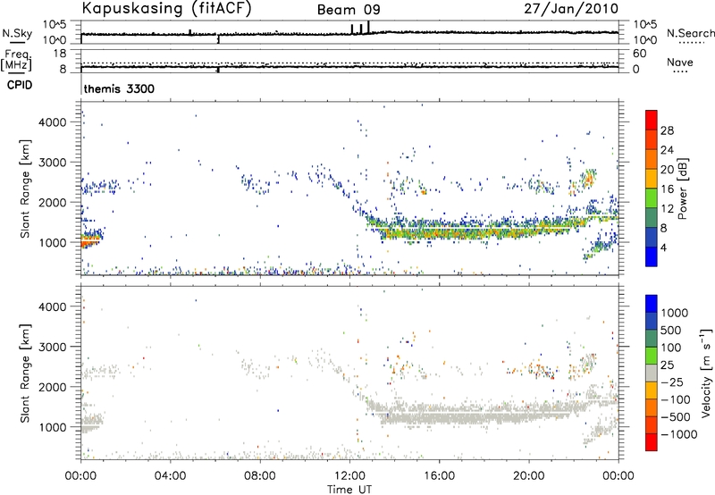Click the 20 label on Power colorbar
This screenshot has height=495, width=715.
(x=667, y=170)
